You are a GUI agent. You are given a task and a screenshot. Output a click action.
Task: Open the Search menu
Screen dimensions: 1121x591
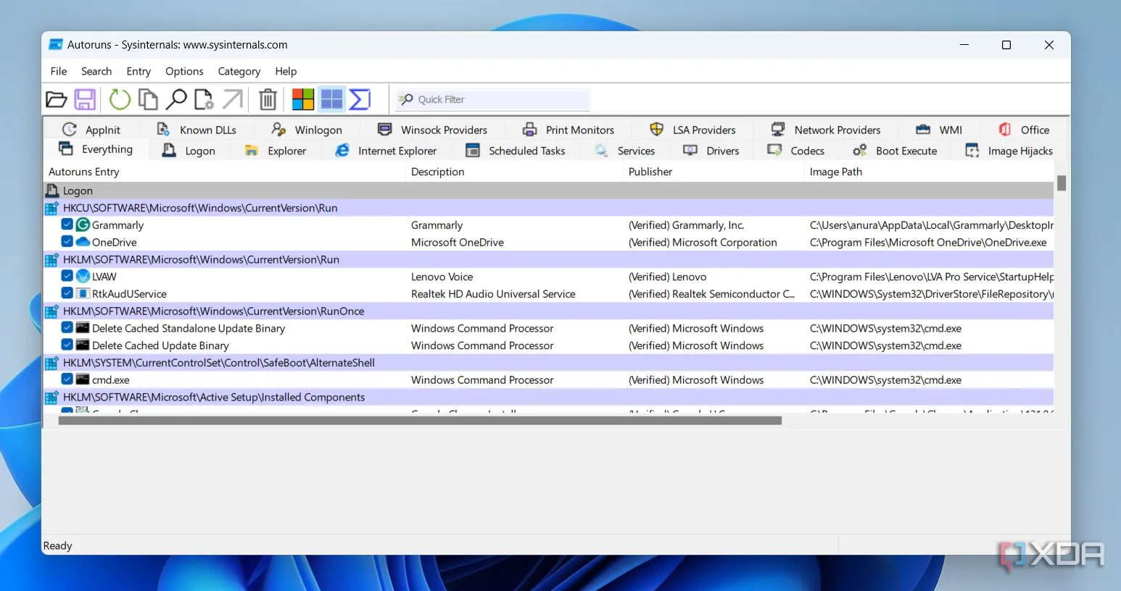point(96,71)
